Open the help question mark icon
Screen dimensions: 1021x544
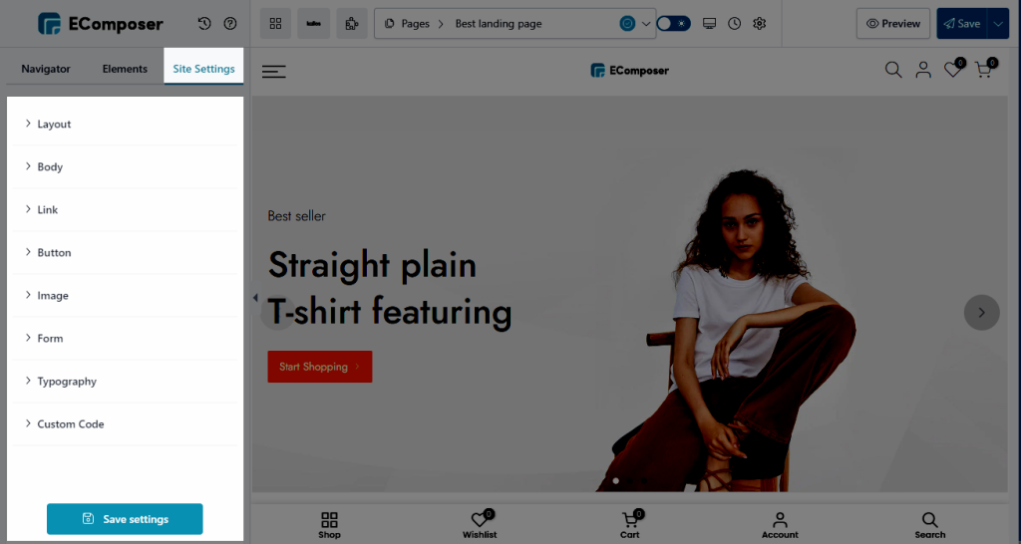pos(230,24)
